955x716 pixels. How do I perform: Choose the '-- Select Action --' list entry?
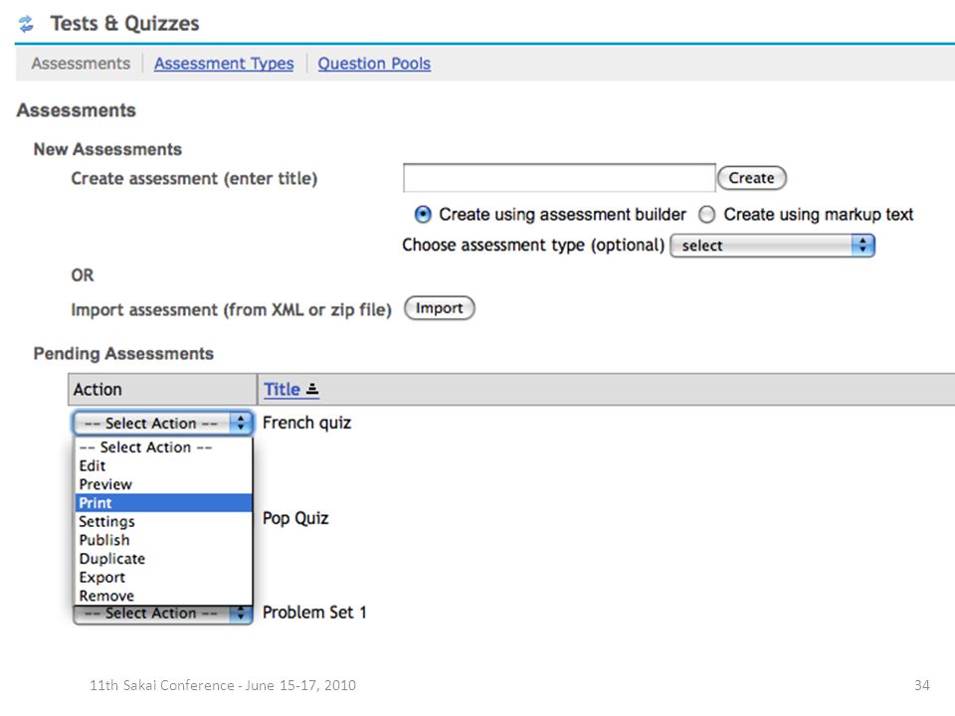pos(163,447)
